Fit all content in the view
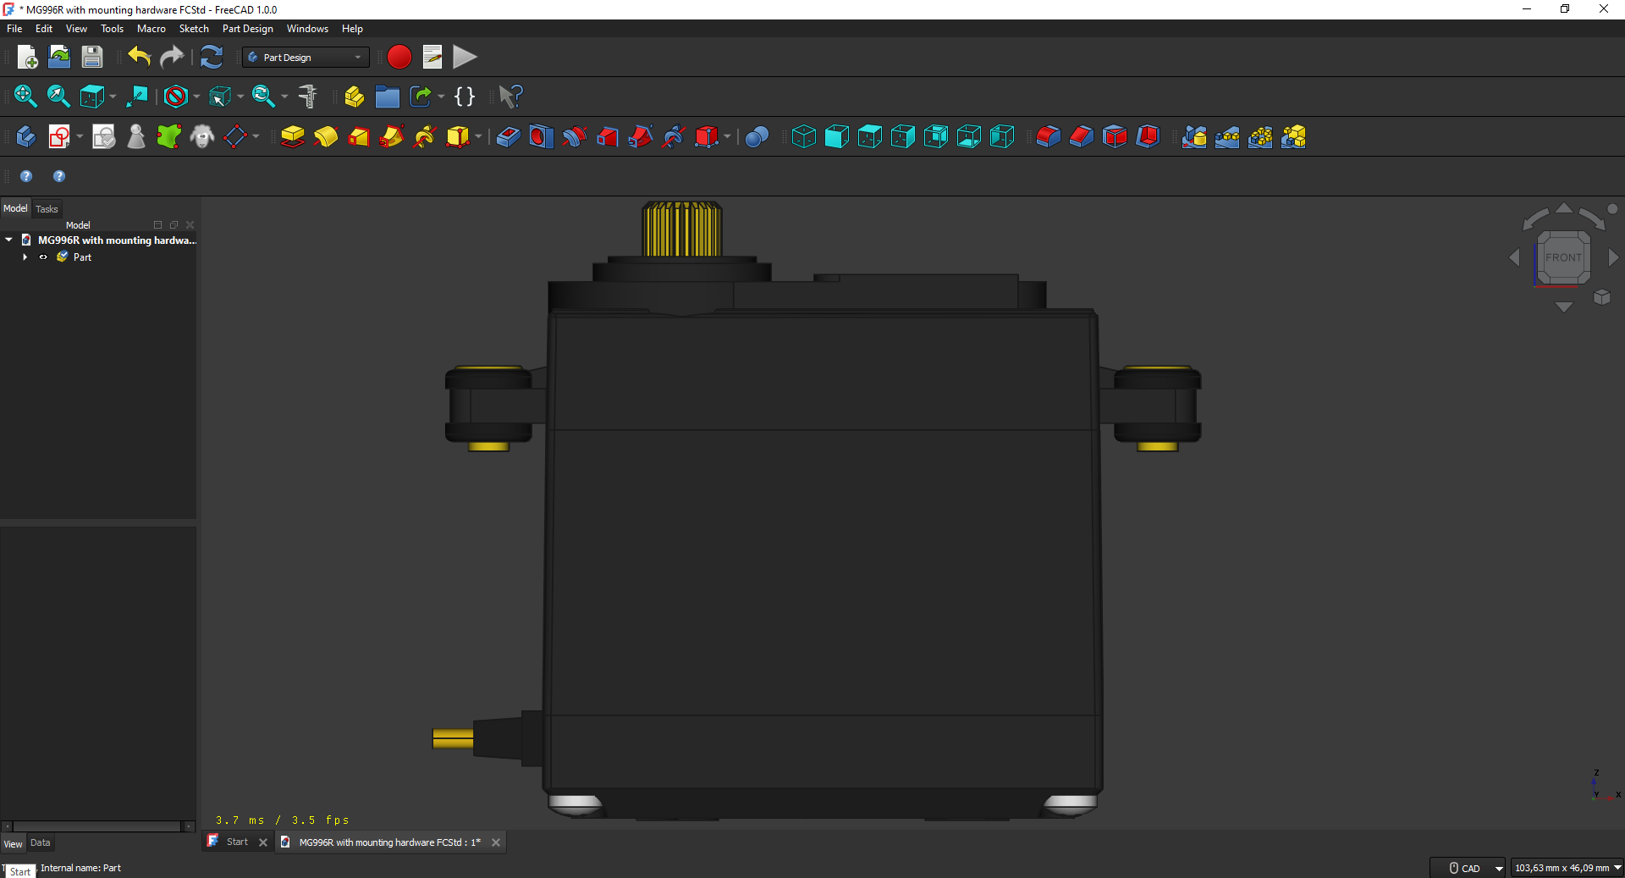 coord(25,97)
